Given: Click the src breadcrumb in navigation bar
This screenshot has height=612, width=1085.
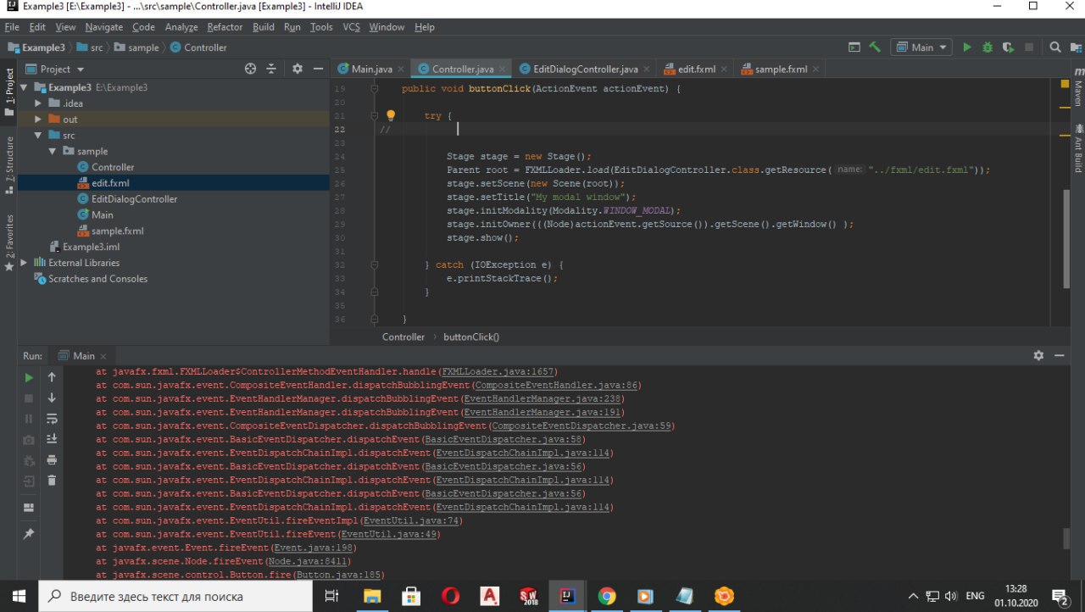Looking at the screenshot, I should [x=90, y=47].
